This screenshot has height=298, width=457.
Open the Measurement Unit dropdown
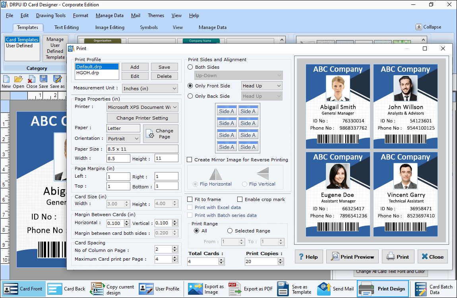[150, 89]
